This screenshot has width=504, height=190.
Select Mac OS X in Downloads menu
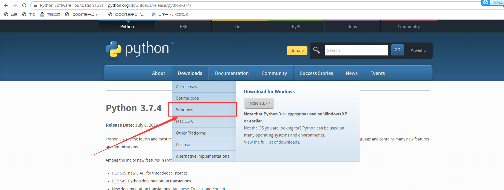(204, 121)
